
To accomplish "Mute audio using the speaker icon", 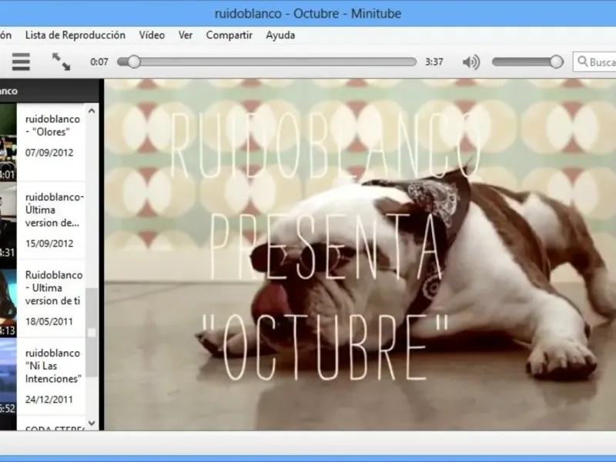I will tap(470, 62).
